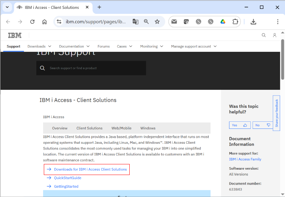Open the mail envelope extension

(174, 22)
